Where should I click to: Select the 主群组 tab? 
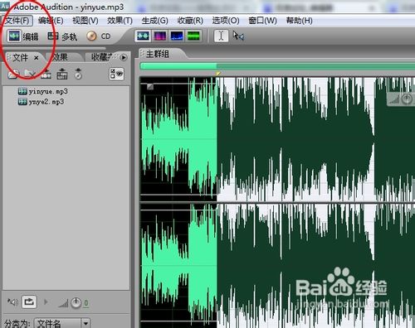click(x=157, y=54)
